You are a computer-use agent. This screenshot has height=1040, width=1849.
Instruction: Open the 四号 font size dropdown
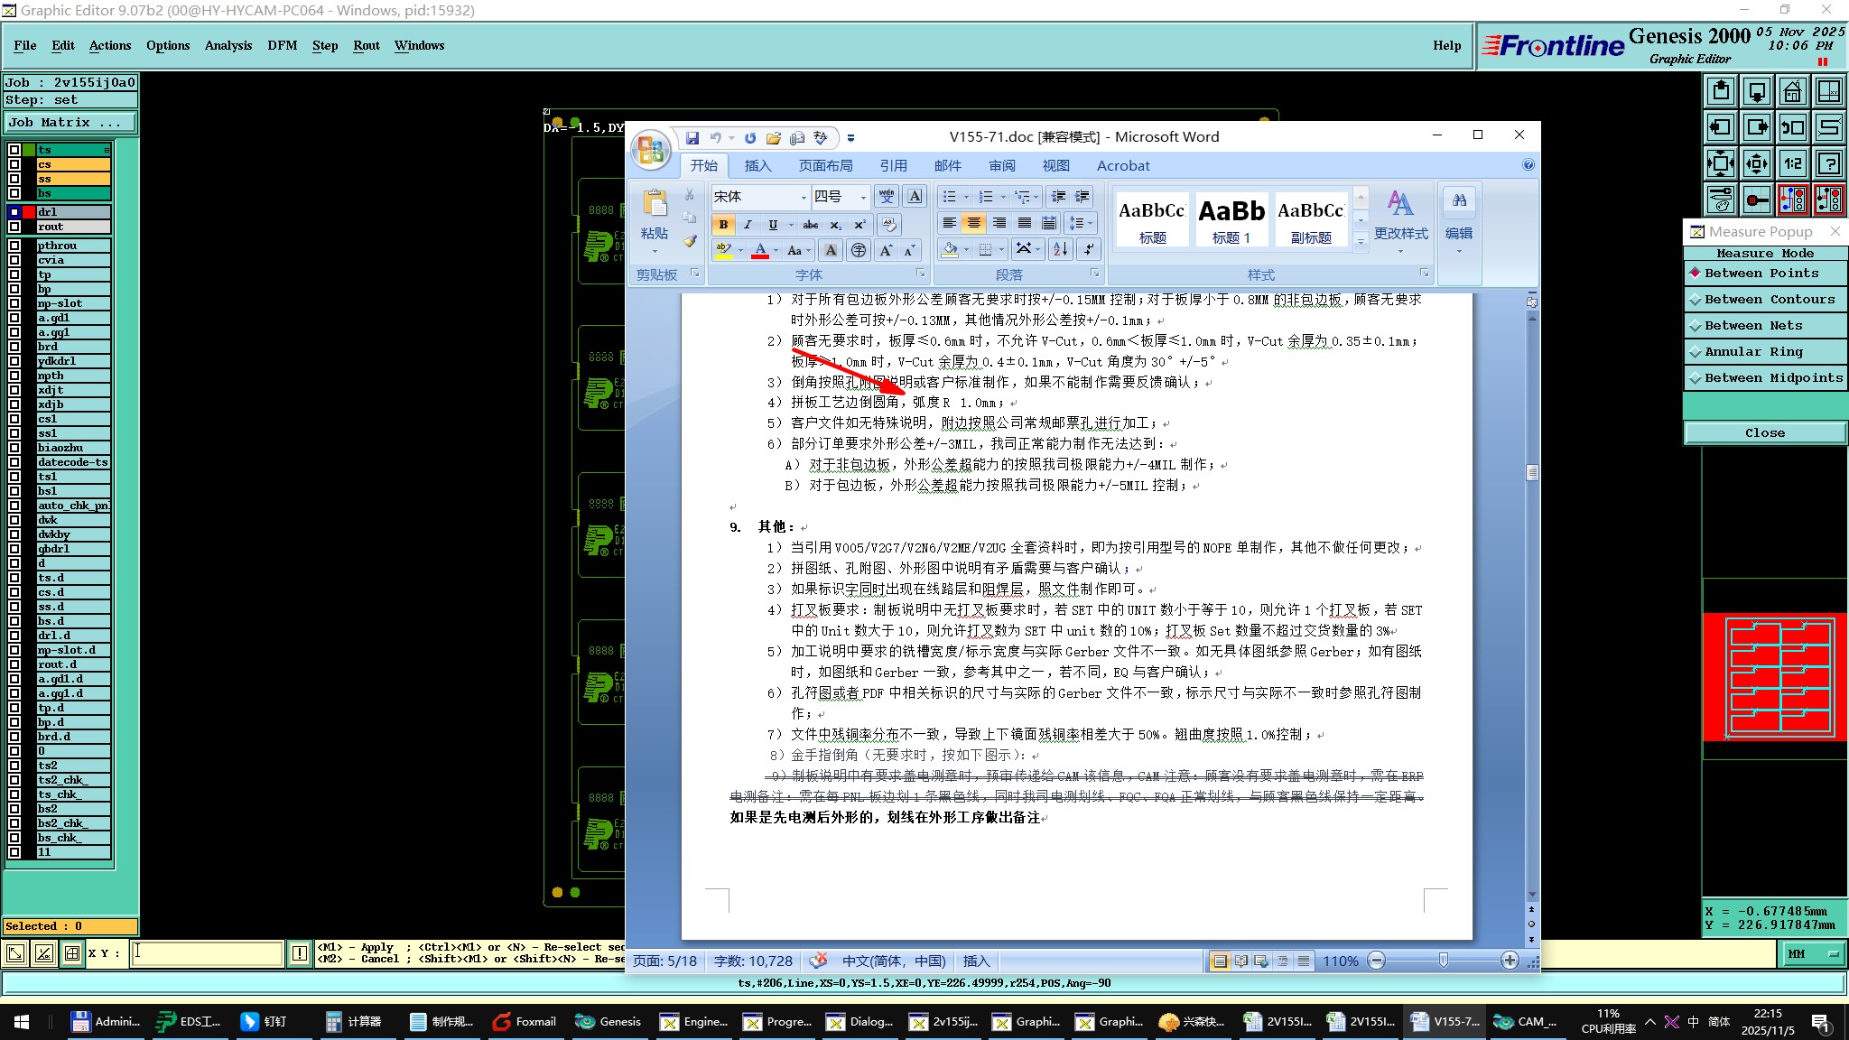click(863, 197)
